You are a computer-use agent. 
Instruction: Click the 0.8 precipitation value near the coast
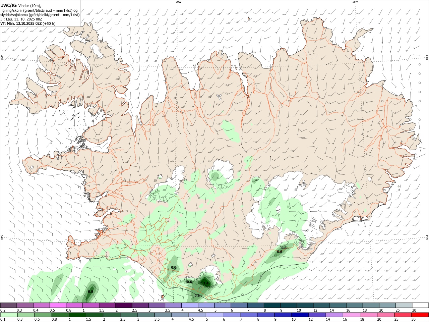pyautogui.click(x=197, y=296)
